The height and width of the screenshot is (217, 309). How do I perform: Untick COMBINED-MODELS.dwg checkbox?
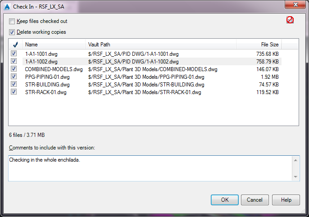[14, 69]
